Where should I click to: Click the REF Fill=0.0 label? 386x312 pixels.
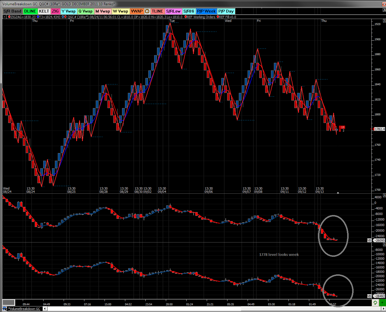point(227,17)
